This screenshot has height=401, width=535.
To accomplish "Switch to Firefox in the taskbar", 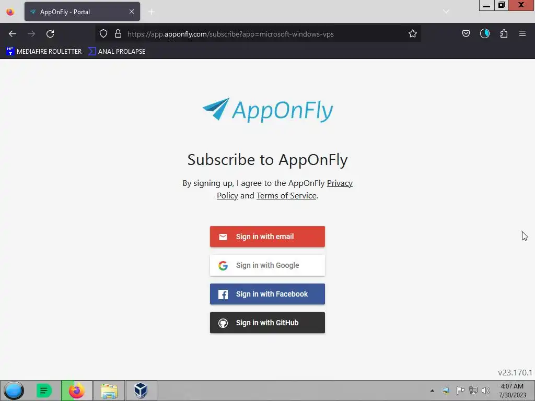I will click(x=77, y=391).
